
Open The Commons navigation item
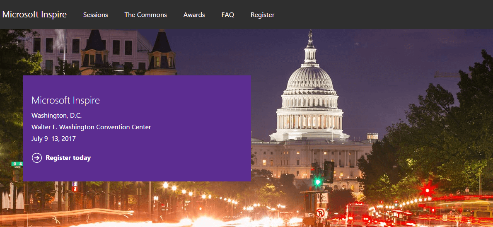point(145,15)
